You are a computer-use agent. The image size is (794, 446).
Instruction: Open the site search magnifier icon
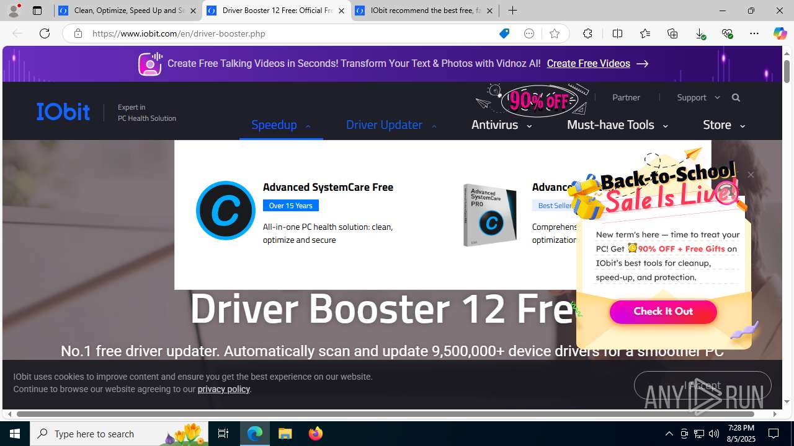[736, 97]
